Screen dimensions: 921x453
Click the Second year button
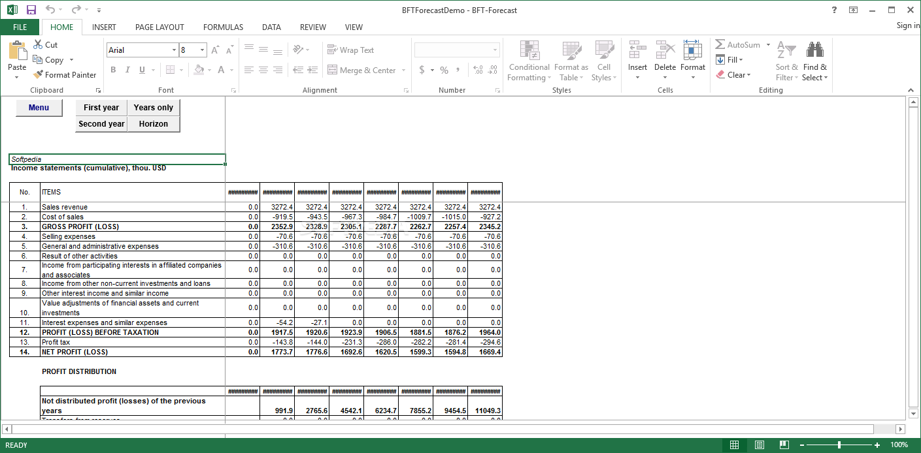tap(101, 124)
